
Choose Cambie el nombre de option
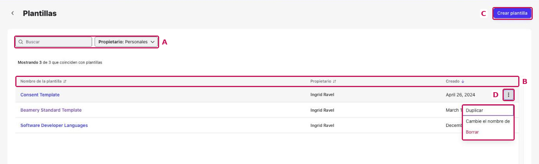[x=488, y=121]
